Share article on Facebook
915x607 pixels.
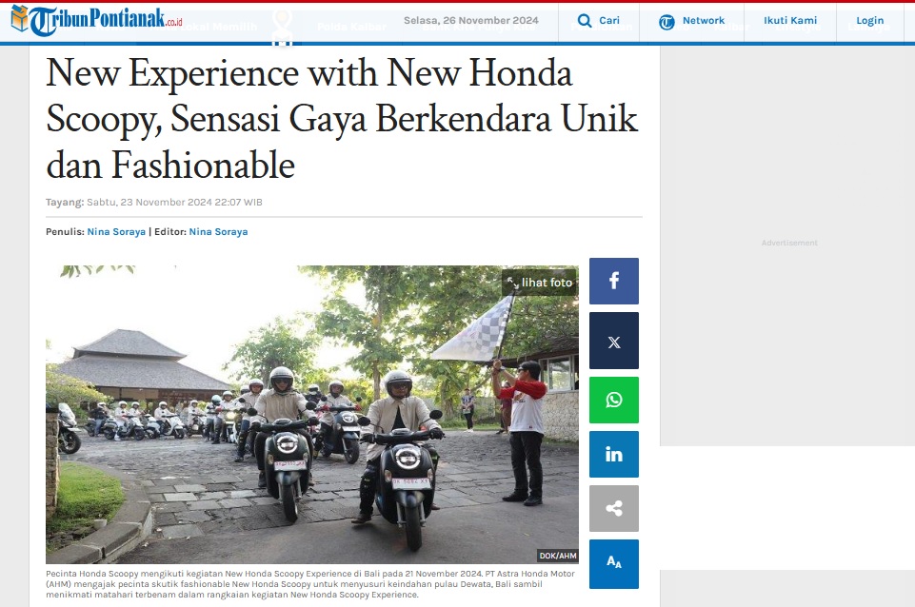coord(614,281)
